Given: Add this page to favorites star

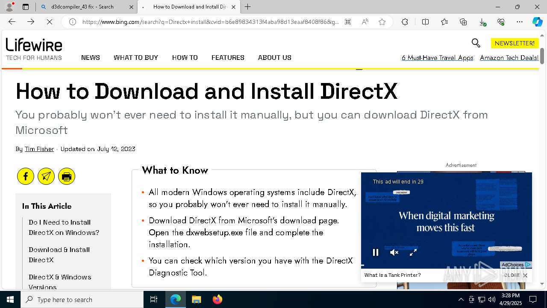Looking at the screenshot, I should click(x=382, y=22).
